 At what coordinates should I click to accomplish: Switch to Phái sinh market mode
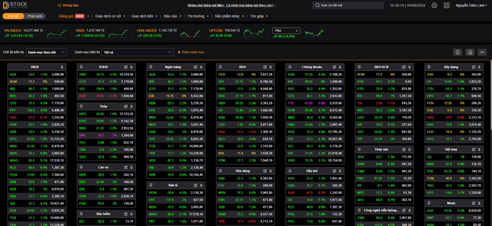34,16
